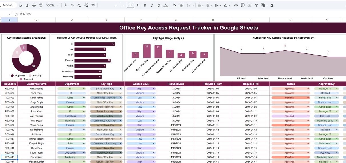The image size is (346, 163).
Task: Click the Borders icon
Action: [x=182, y=5]
